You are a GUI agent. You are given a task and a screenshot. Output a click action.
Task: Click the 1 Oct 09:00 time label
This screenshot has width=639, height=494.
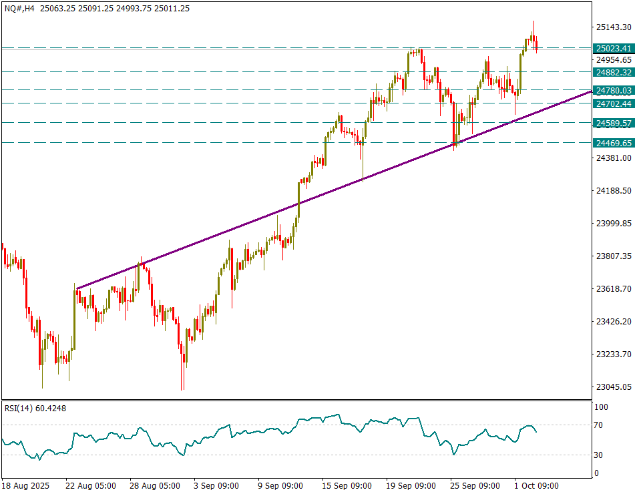tap(537, 485)
